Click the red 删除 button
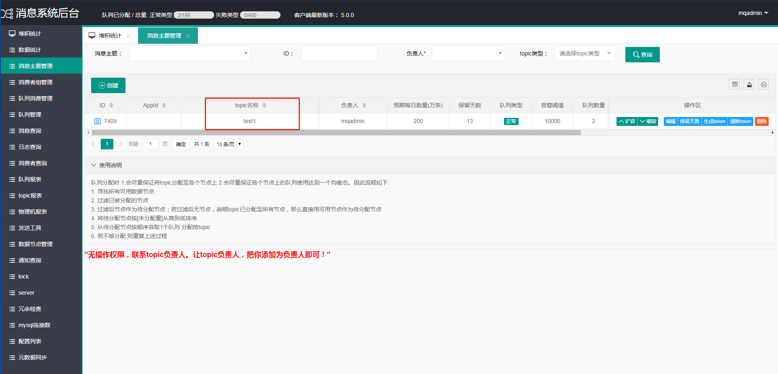This screenshot has width=778, height=374. tap(762, 121)
